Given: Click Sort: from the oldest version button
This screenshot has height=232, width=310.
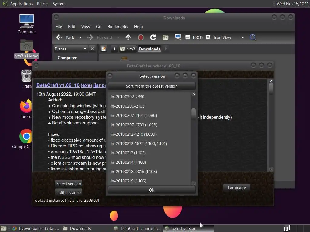Looking at the screenshot, I should 152,86.
